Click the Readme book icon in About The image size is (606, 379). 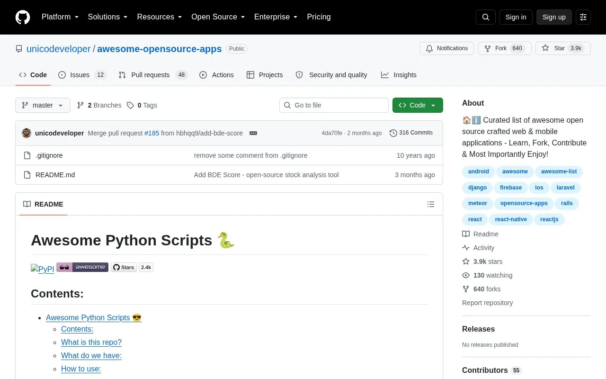pyautogui.click(x=466, y=234)
